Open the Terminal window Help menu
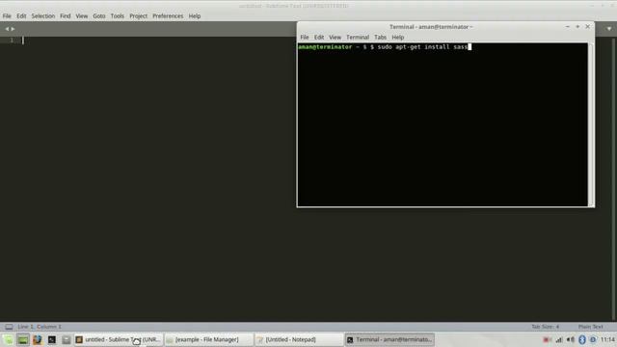 coord(398,38)
